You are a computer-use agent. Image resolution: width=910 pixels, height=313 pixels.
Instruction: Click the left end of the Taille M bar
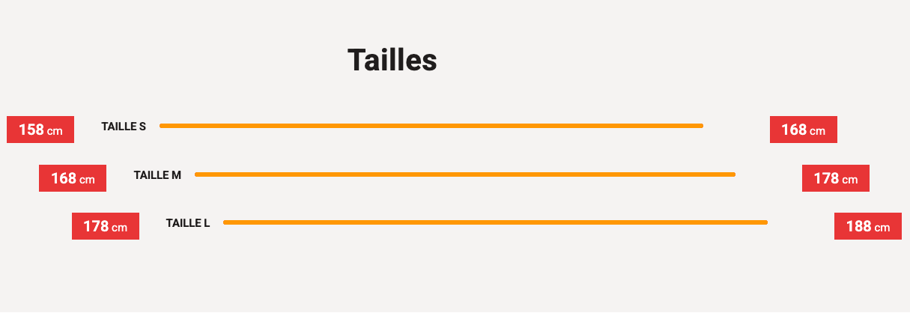198,174
